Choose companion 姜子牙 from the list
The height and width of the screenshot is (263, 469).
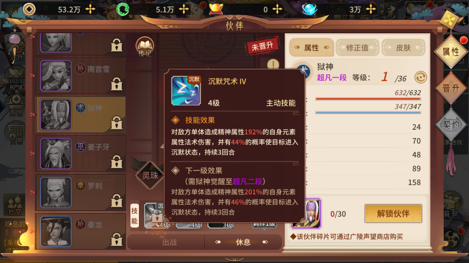tap(81, 153)
